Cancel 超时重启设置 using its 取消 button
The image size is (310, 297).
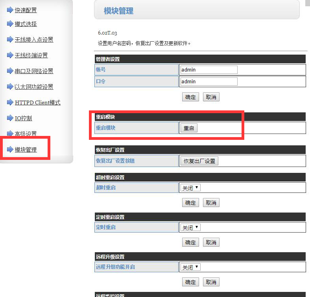coord(211,203)
